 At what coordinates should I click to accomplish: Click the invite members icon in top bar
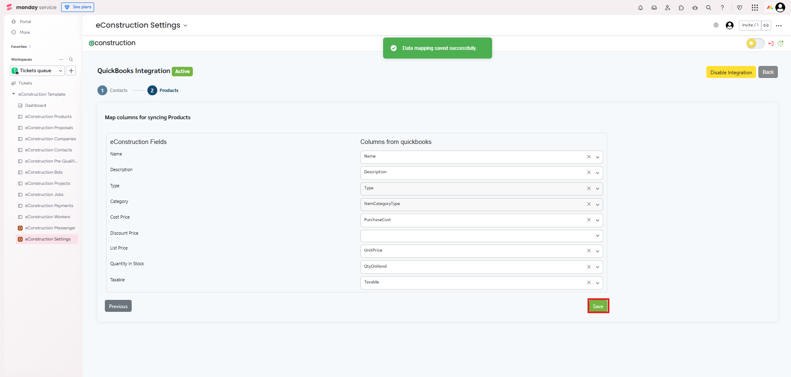[x=668, y=7]
